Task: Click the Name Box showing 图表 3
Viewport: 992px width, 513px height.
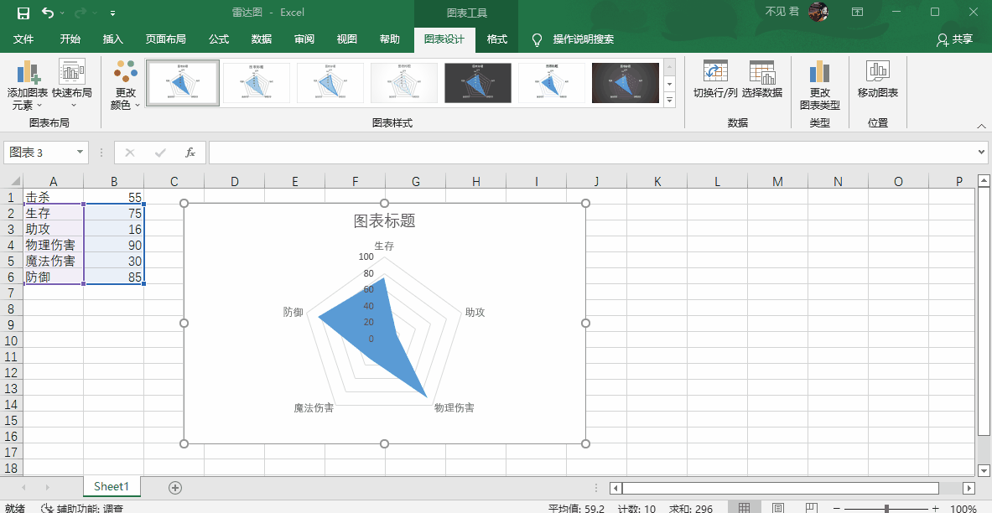Action: pos(38,153)
